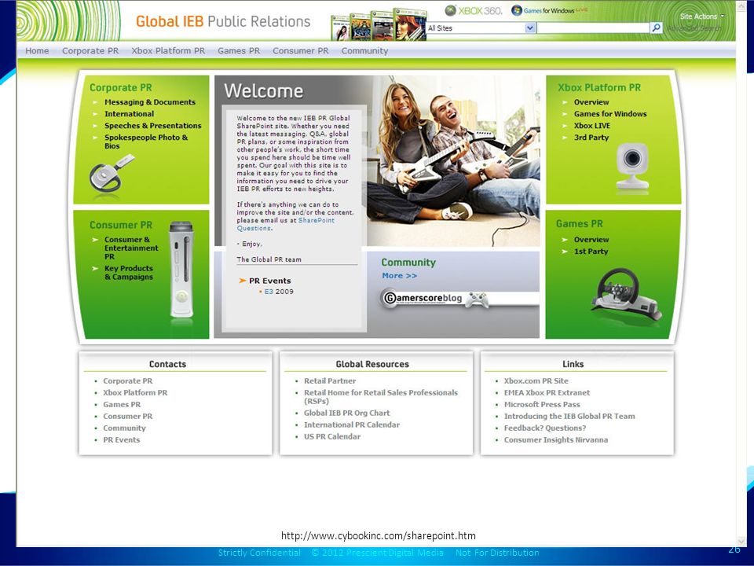
Task: Click the SharePoint Questions email link
Action: pyautogui.click(x=286, y=224)
